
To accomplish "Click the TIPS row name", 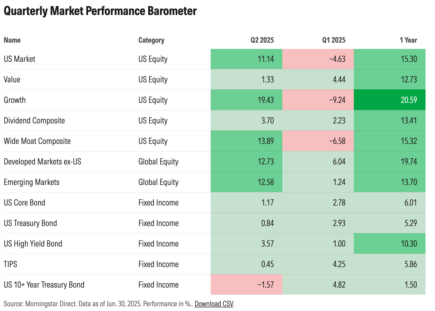I will pyautogui.click(x=10, y=264).
